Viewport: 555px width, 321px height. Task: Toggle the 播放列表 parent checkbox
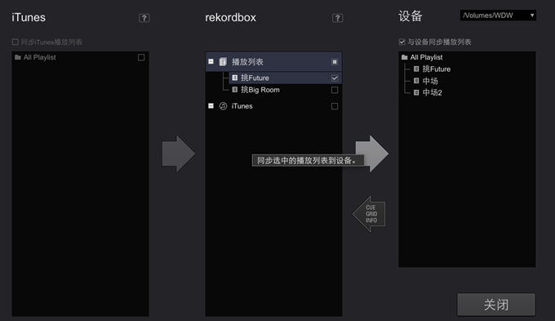[x=335, y=62]
